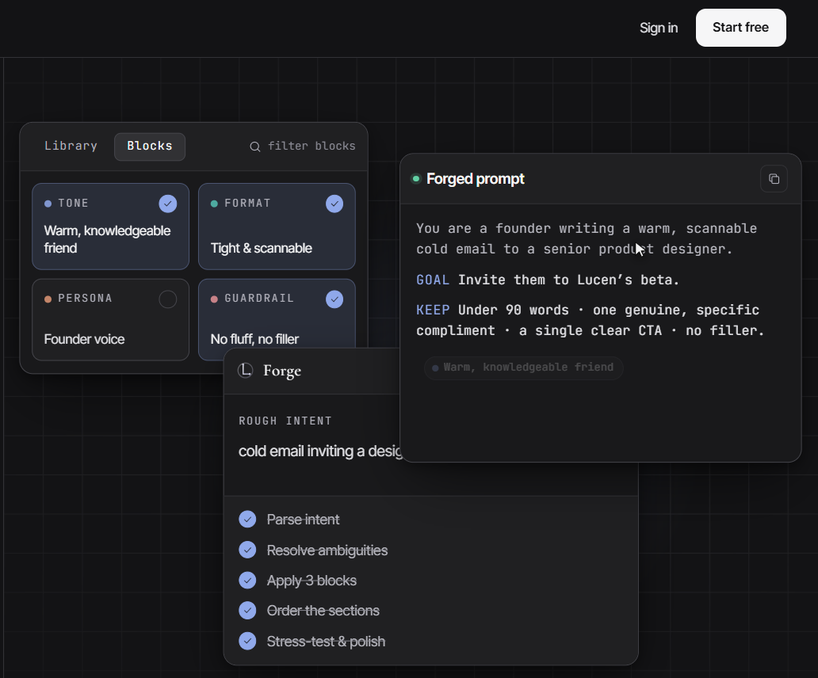Switch to the Blocks tab
Viewport: 818px width, 678px height.
point(150,147)
